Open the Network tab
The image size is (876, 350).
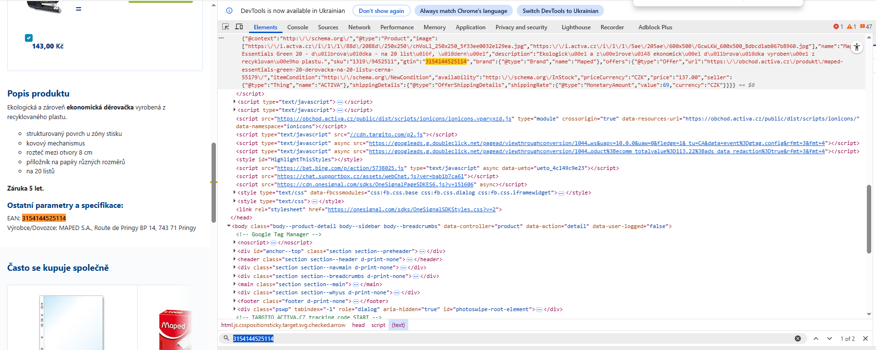pos(359,27)
